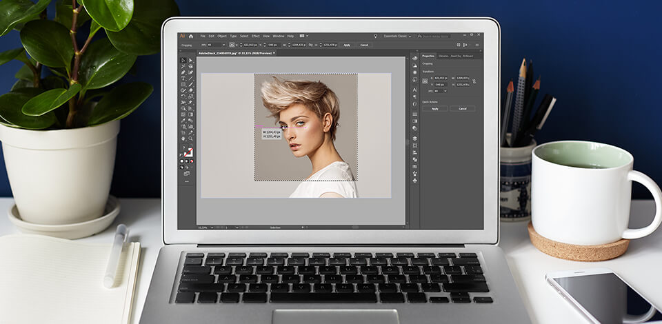Open the Edit Toolbar three-dots button
The width and height of the screenshot is (662, 324).
(x=187, y=181)
